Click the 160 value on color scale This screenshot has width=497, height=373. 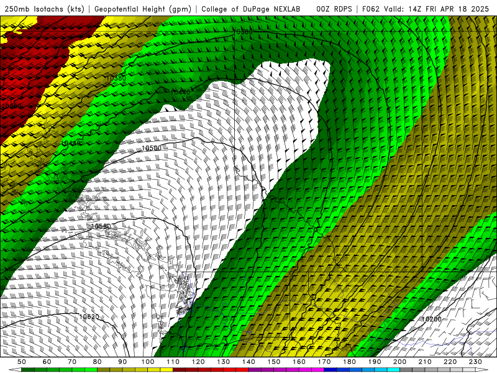(x=299, y=362)
